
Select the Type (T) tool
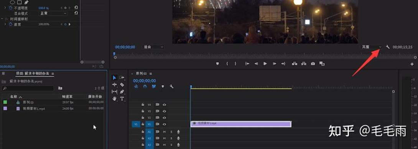[122, 99]
